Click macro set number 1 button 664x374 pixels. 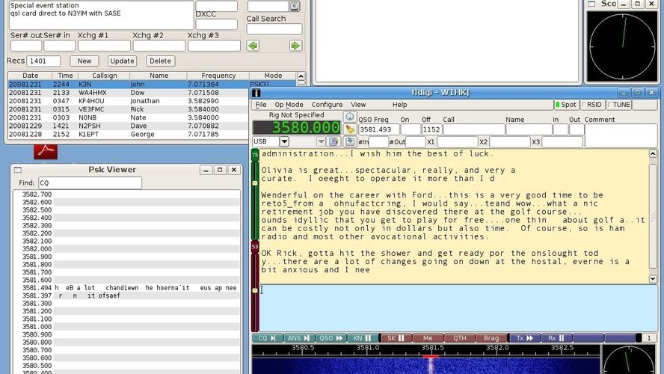(x=649, y=338)
